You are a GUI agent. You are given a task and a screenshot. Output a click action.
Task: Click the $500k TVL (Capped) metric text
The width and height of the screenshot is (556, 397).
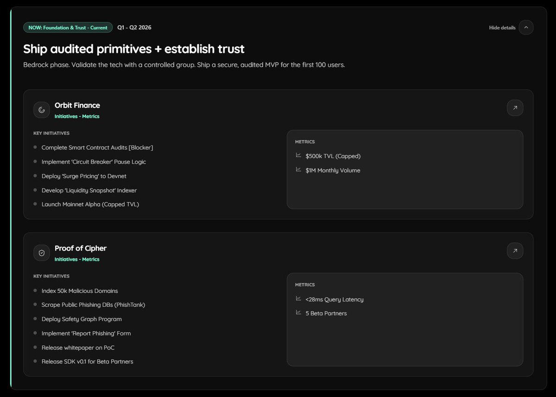pos(333,156)
